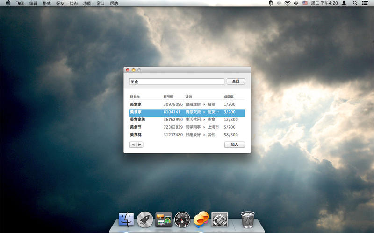Open System Preferences from the Dock
Viewport: 374px width, 233px height.
tap(220, 219)
